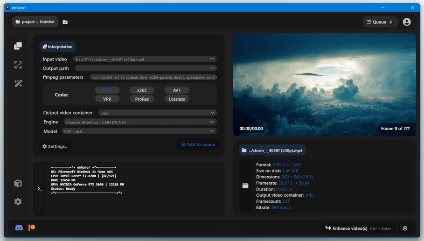Screen dimensions: 424x241
Task: Click the 989 kbit/s bitrate value
Action: pos(281,208)
